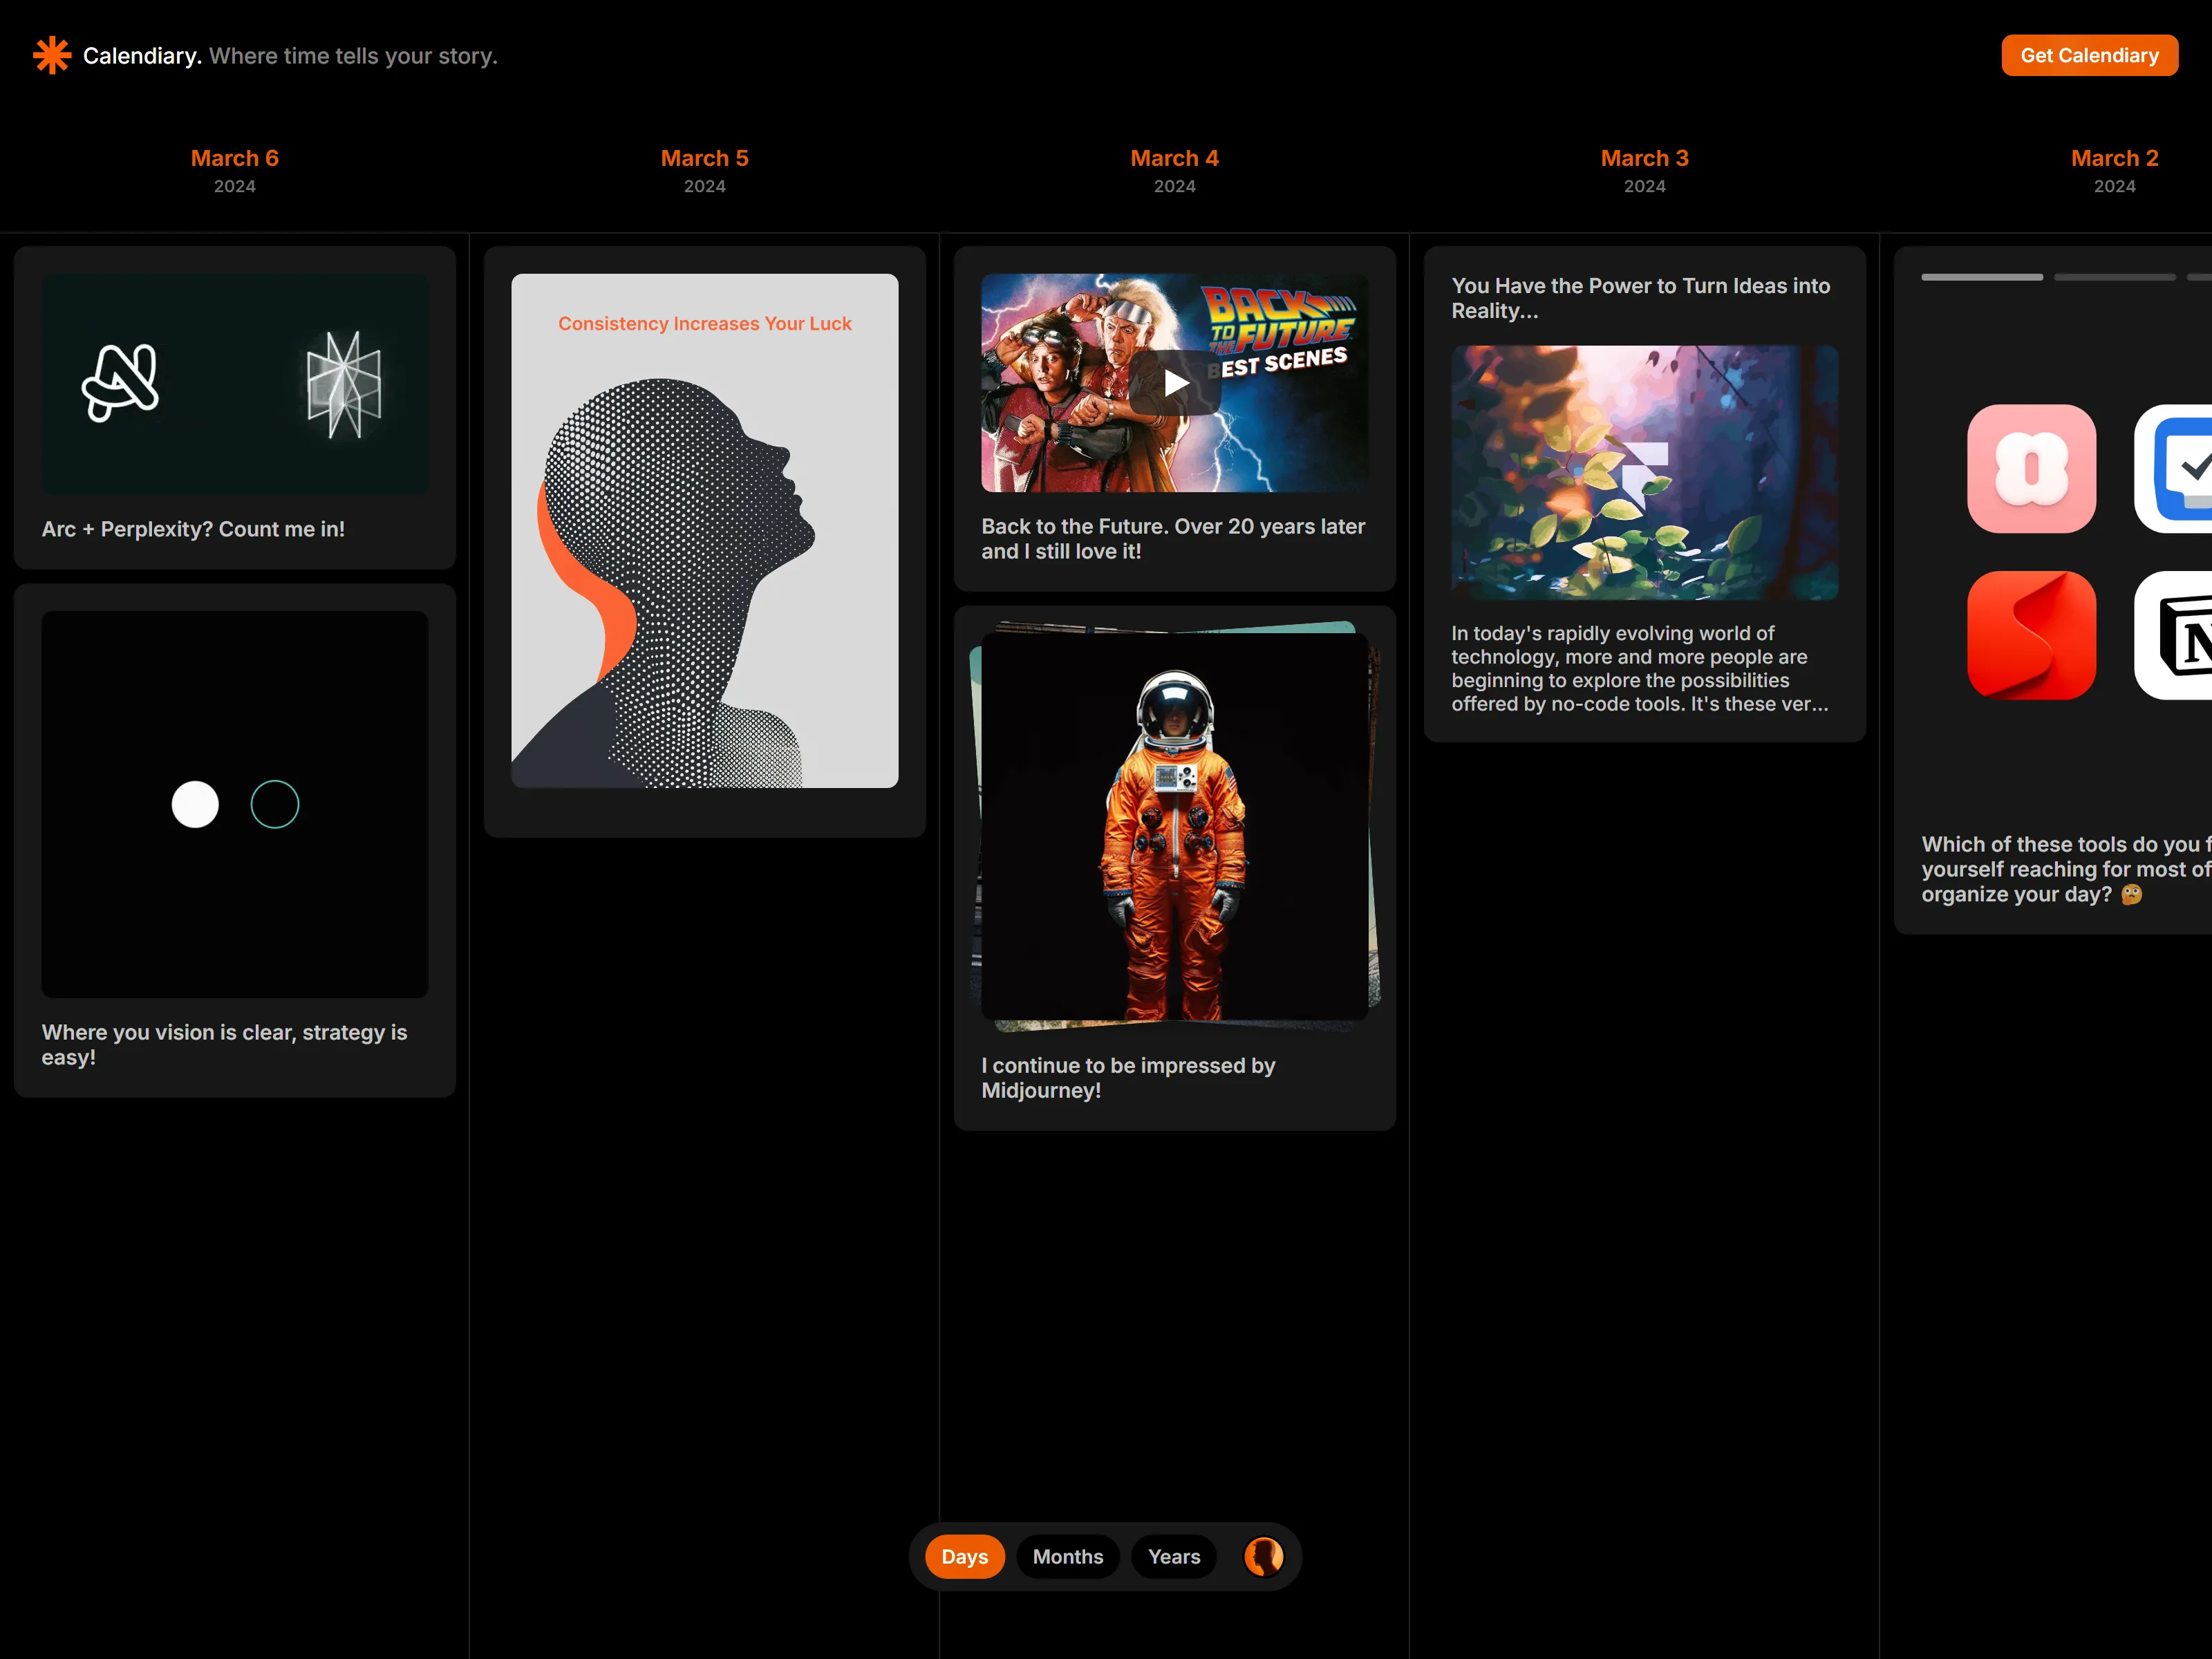This screenshot has height=1659, width=2212.
Task: Click the solid white circle in the animation
Action: point(195,804)
